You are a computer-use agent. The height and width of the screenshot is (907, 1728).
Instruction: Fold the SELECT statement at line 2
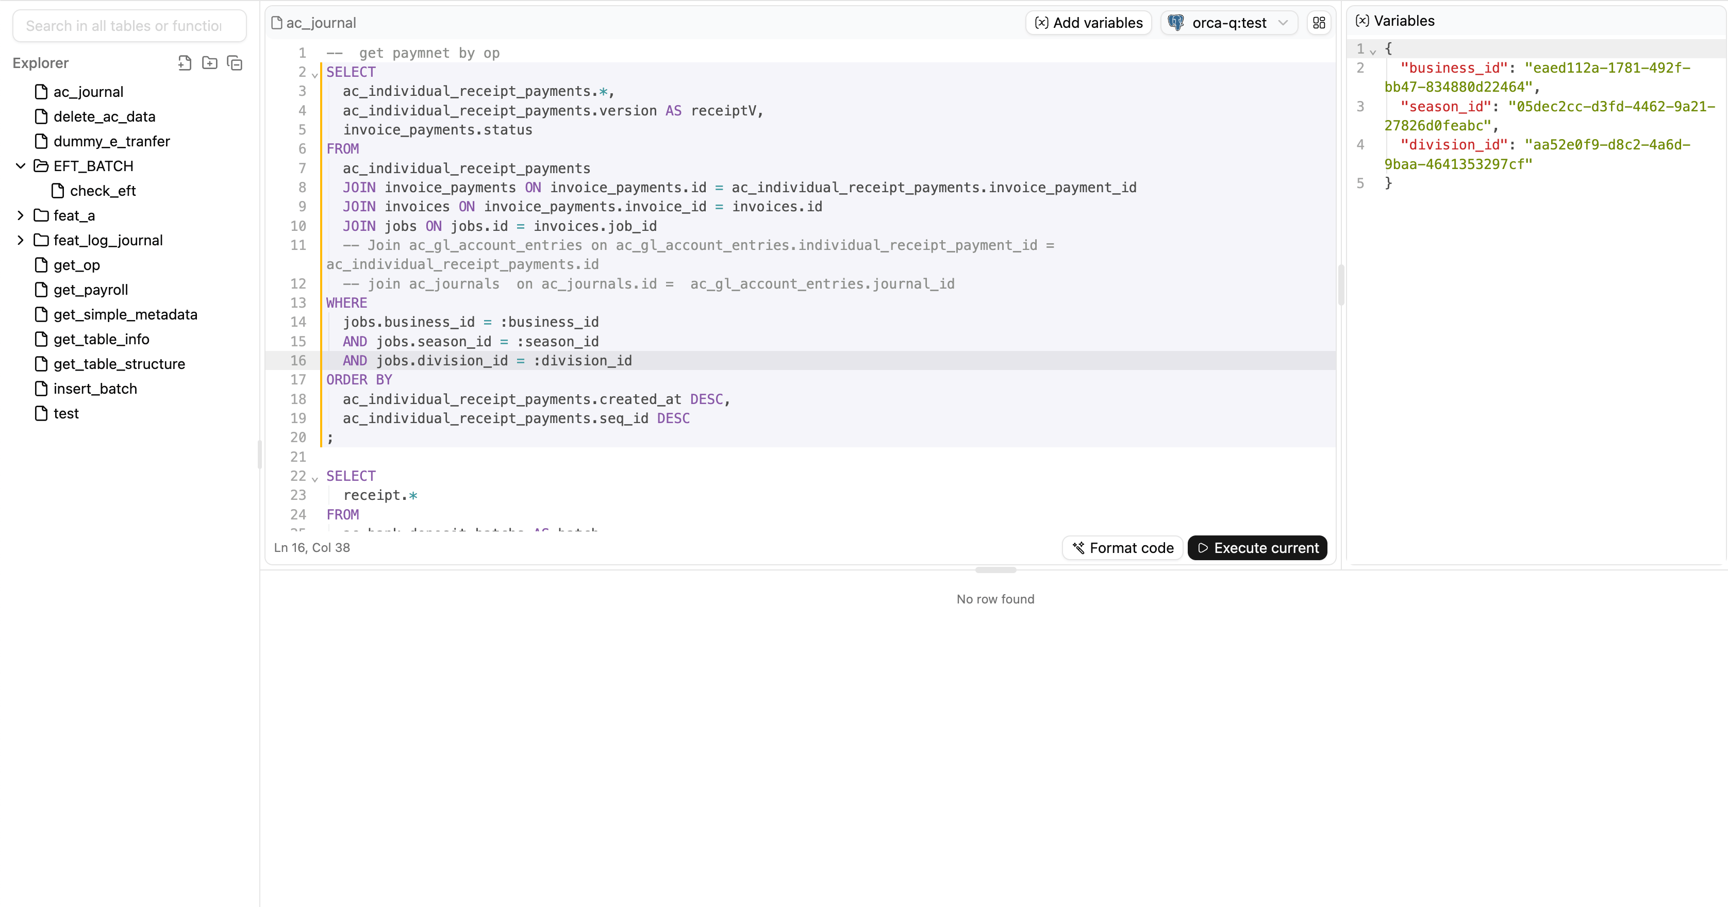click(x=314, y=75)
